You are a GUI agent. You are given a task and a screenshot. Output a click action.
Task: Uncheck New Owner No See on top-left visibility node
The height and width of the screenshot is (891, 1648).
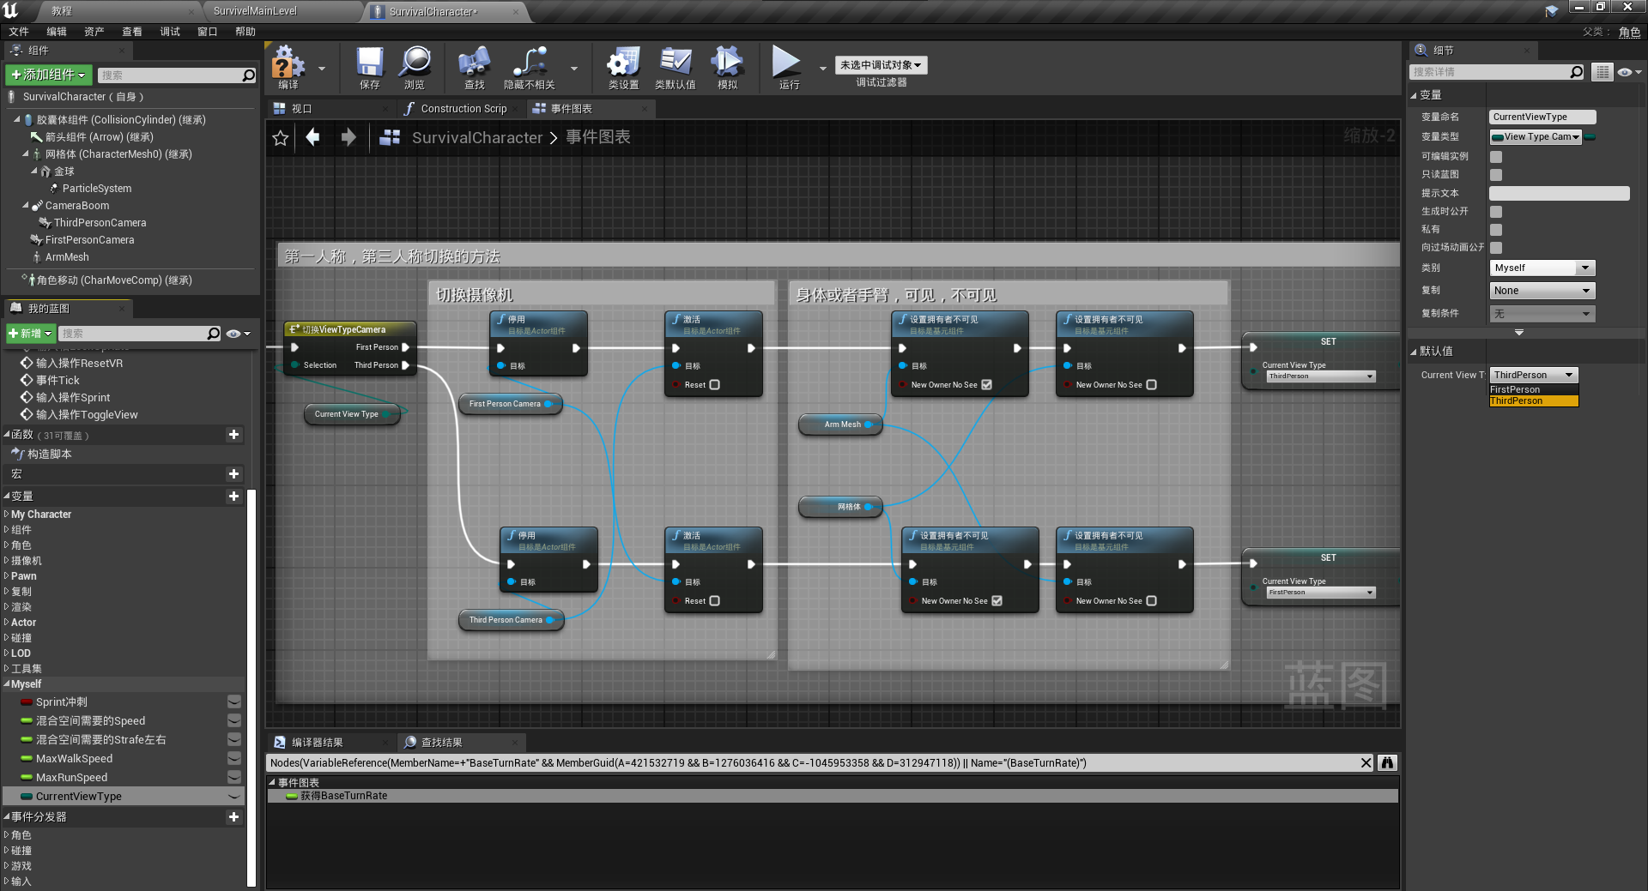987,385
